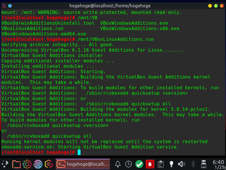The image size is (226, 170).
Task: Click 'Installing additional modules ...' line
Action: 48,66
